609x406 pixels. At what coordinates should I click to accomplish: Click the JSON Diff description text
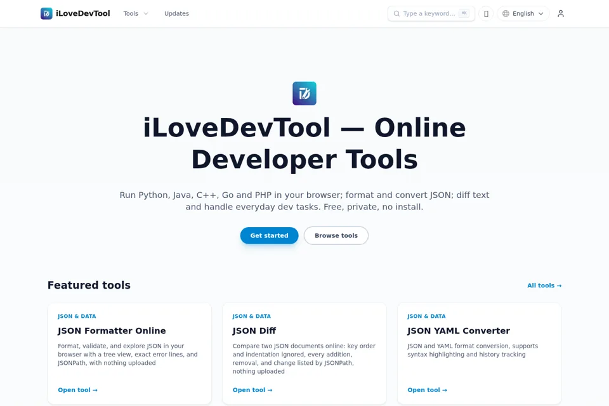304,358
